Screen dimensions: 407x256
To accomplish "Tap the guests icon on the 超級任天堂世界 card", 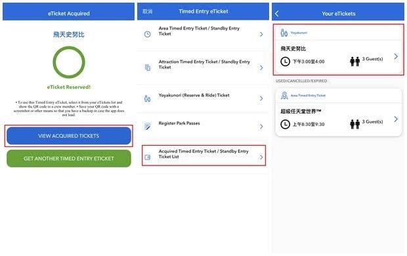I will coord(355,124).
